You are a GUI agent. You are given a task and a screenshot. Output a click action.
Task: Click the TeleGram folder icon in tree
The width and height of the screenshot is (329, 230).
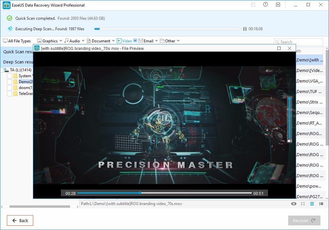point(15,93)
